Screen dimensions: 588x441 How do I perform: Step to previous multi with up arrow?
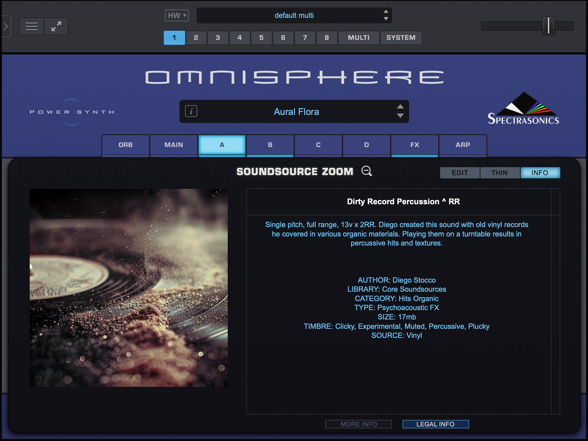click(386, 11)
